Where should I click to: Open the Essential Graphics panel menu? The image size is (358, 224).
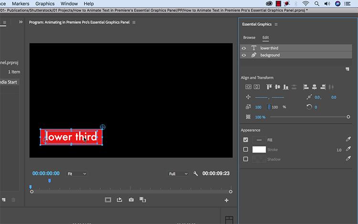(276, 24)
